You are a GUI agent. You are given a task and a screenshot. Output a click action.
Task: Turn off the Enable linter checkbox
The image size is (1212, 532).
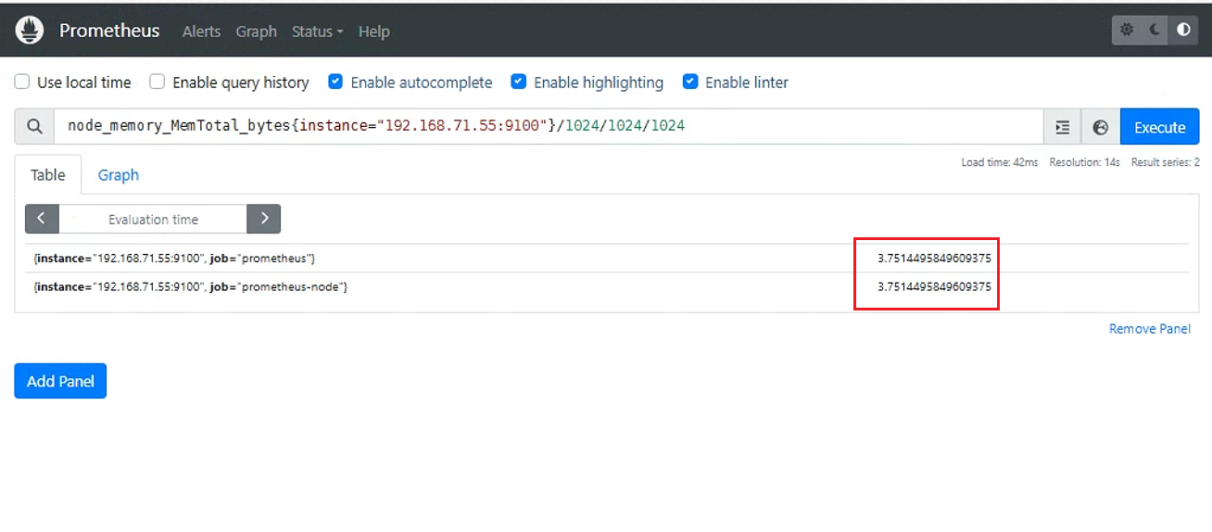pyautogui.click(x=690, y=82)
